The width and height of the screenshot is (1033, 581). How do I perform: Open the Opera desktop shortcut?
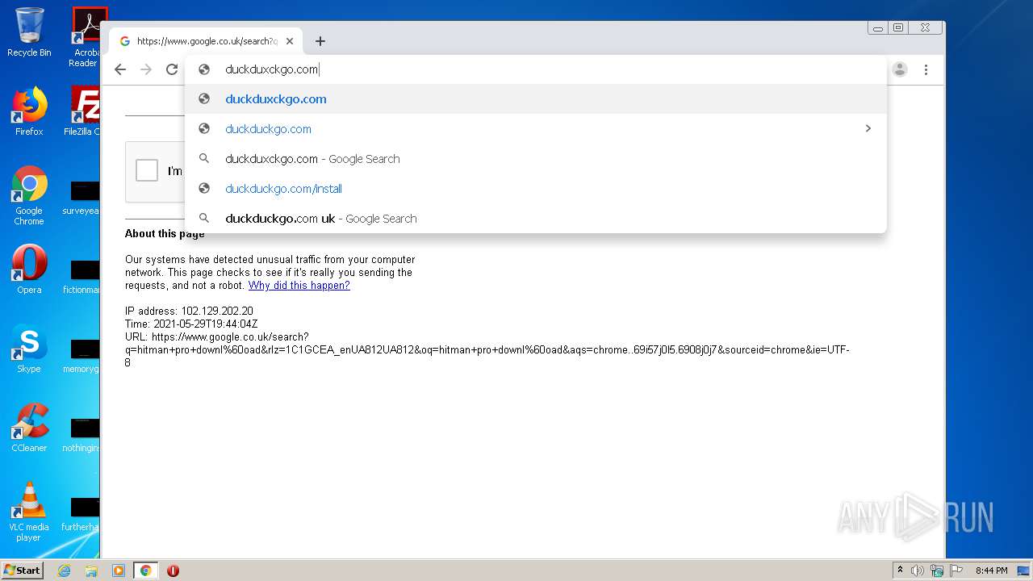point(29,270)
